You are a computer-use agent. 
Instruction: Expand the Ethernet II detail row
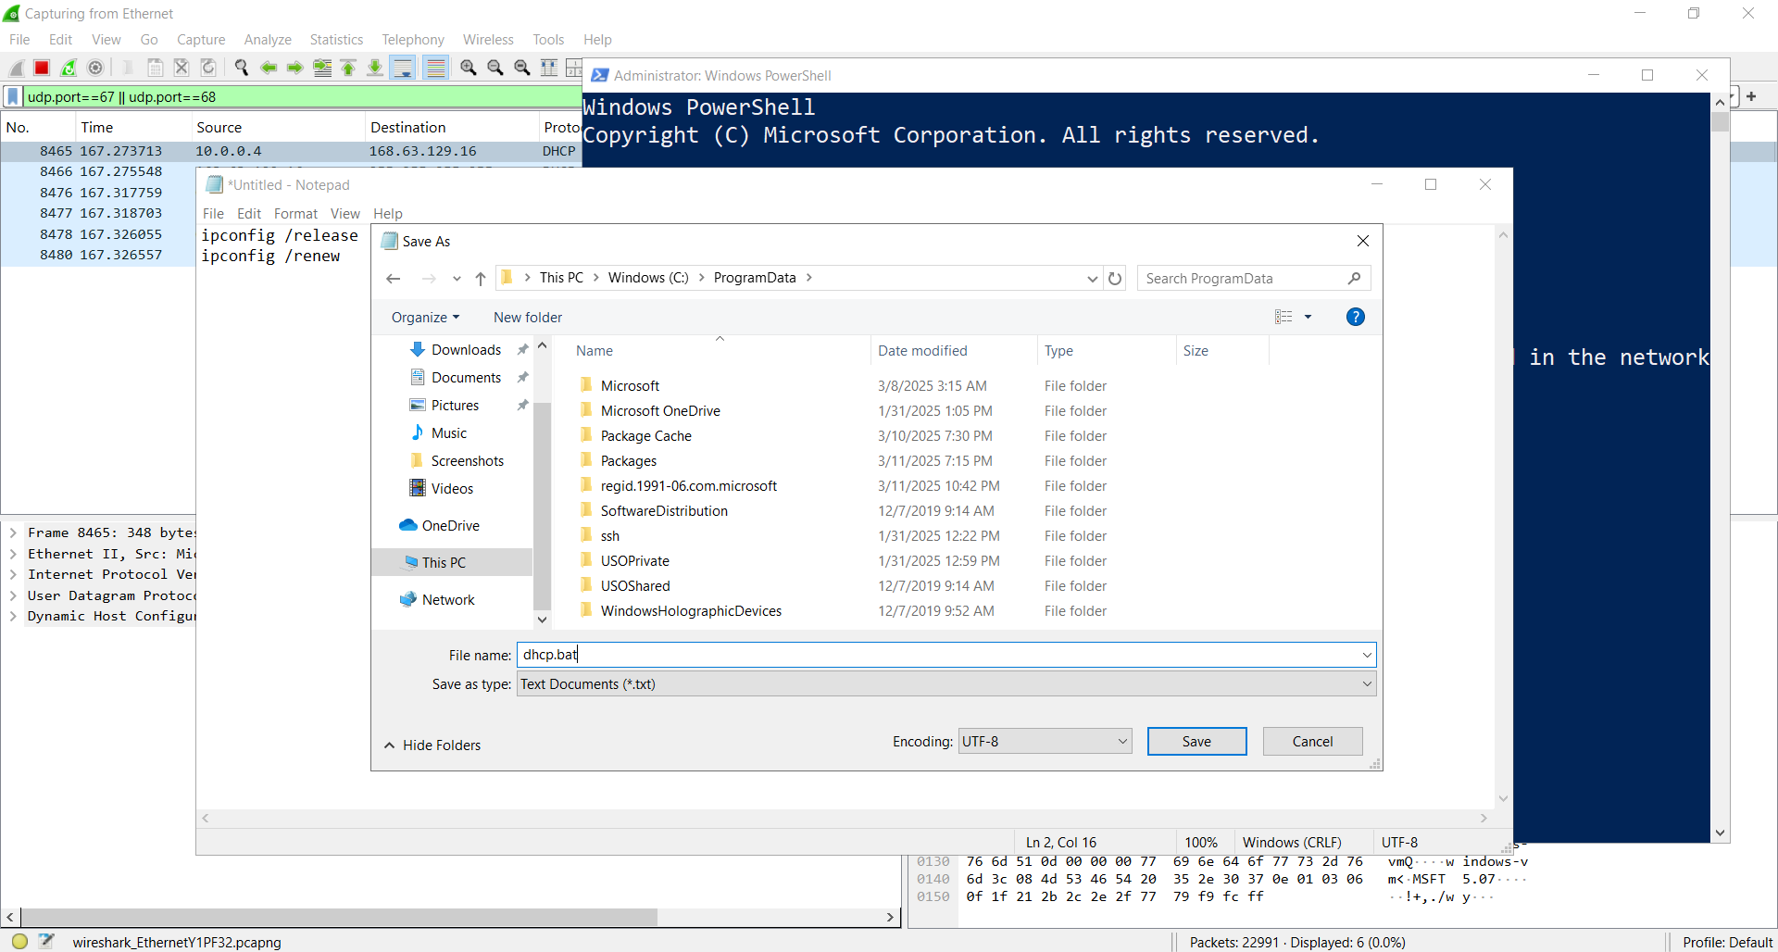pyautogui.click(x=13, y=554)
